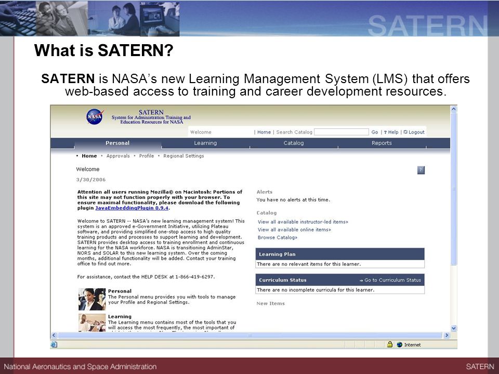499x374 pixels.
Task: Click the Logout link
Action: point(414,132)
